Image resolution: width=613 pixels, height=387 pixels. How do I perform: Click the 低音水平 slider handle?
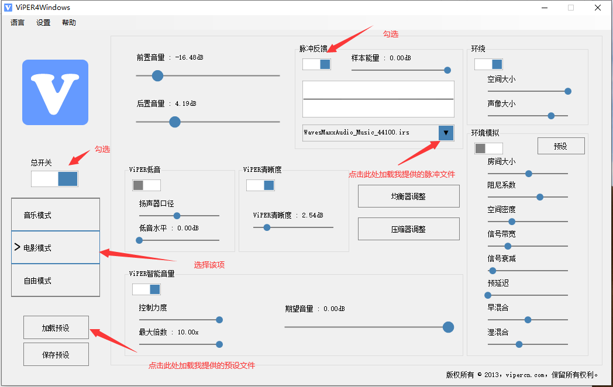(x=139, y=240)
